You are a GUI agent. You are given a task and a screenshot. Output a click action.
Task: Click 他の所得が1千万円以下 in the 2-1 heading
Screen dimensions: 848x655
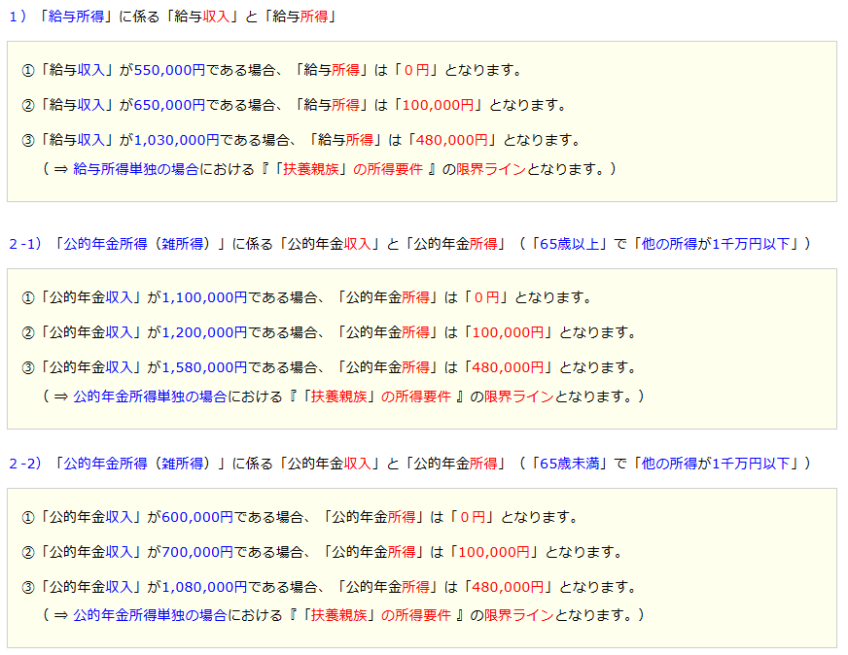[717, 244]
